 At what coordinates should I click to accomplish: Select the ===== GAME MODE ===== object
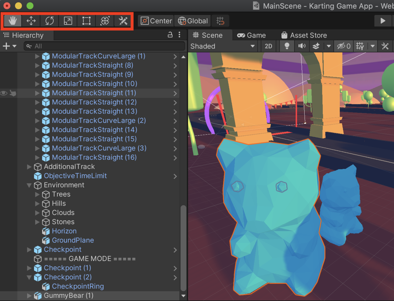[90, 259]
